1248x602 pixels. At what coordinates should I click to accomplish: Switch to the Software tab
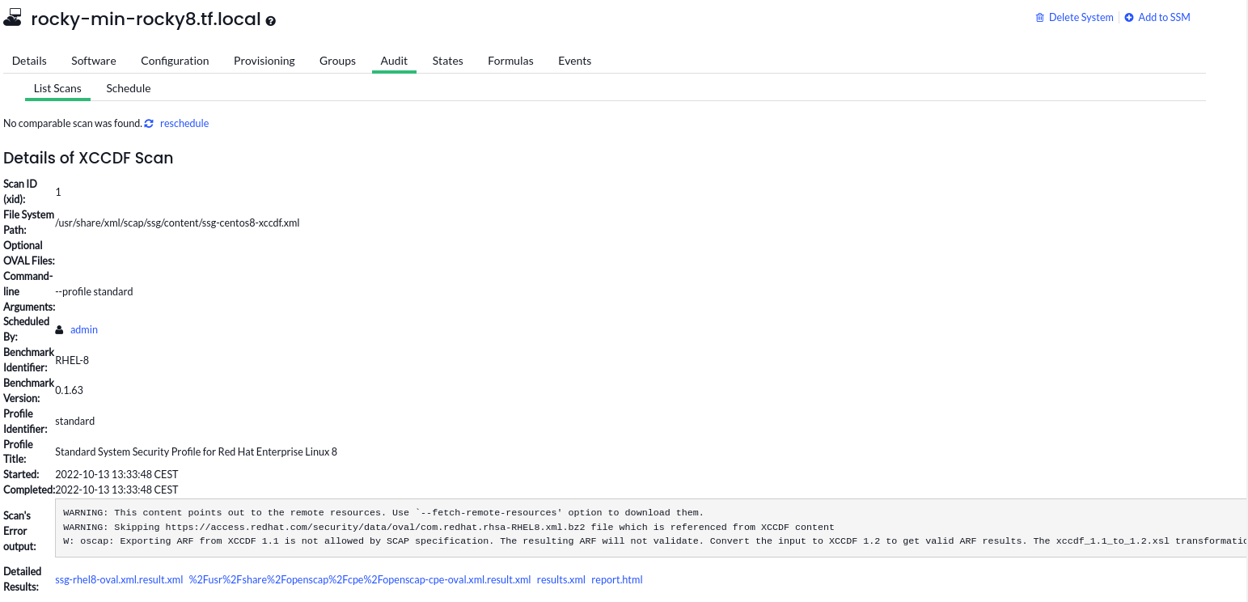(x=94, y=61)
